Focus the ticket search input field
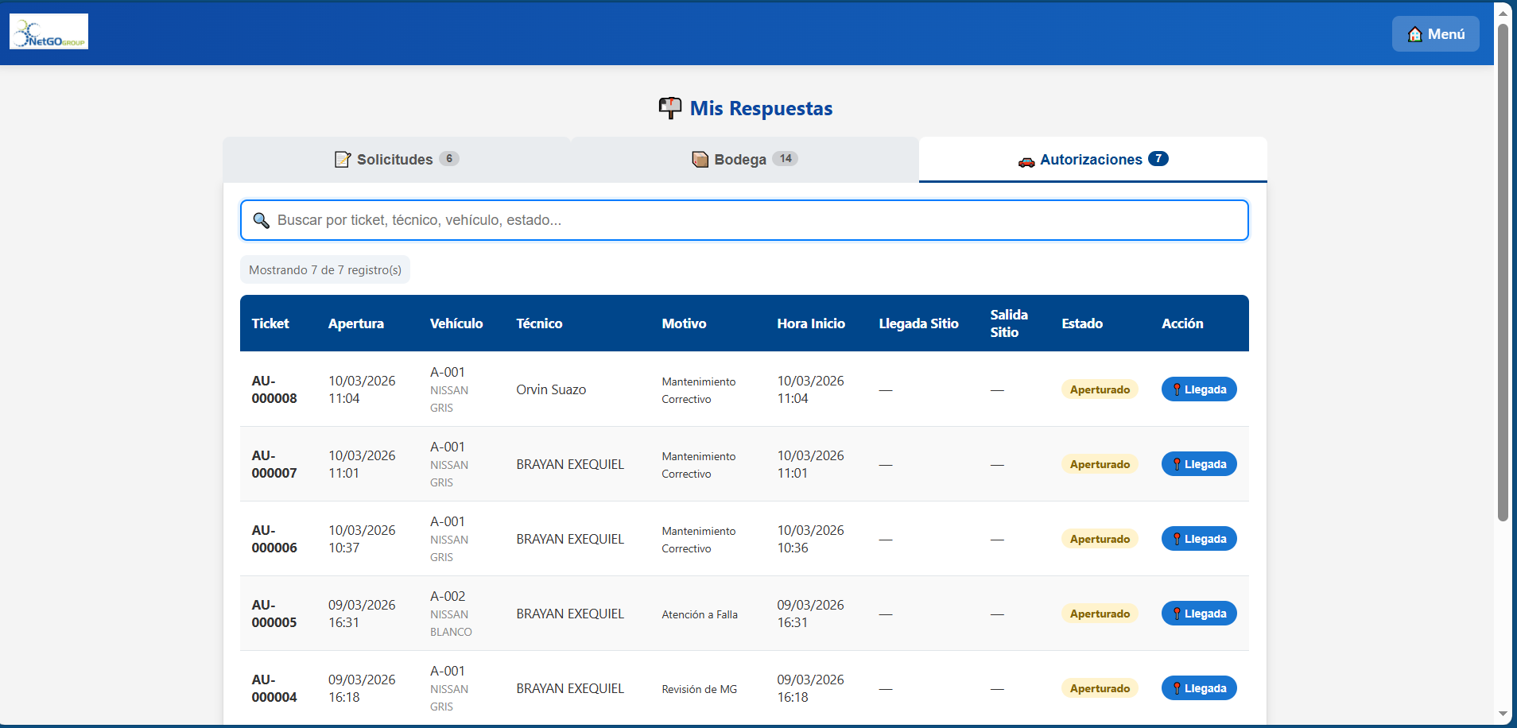This screenshot has width=1517, height=728. point(755,220)
